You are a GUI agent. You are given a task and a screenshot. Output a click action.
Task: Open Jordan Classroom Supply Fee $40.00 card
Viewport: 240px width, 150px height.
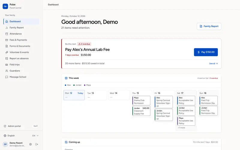[141, 111]
